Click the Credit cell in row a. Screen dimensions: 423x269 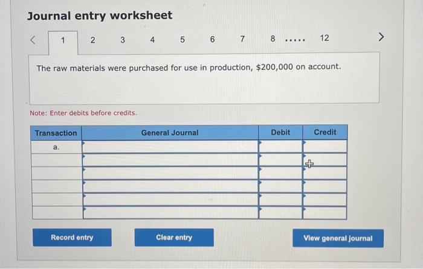[x=325, y=146]
